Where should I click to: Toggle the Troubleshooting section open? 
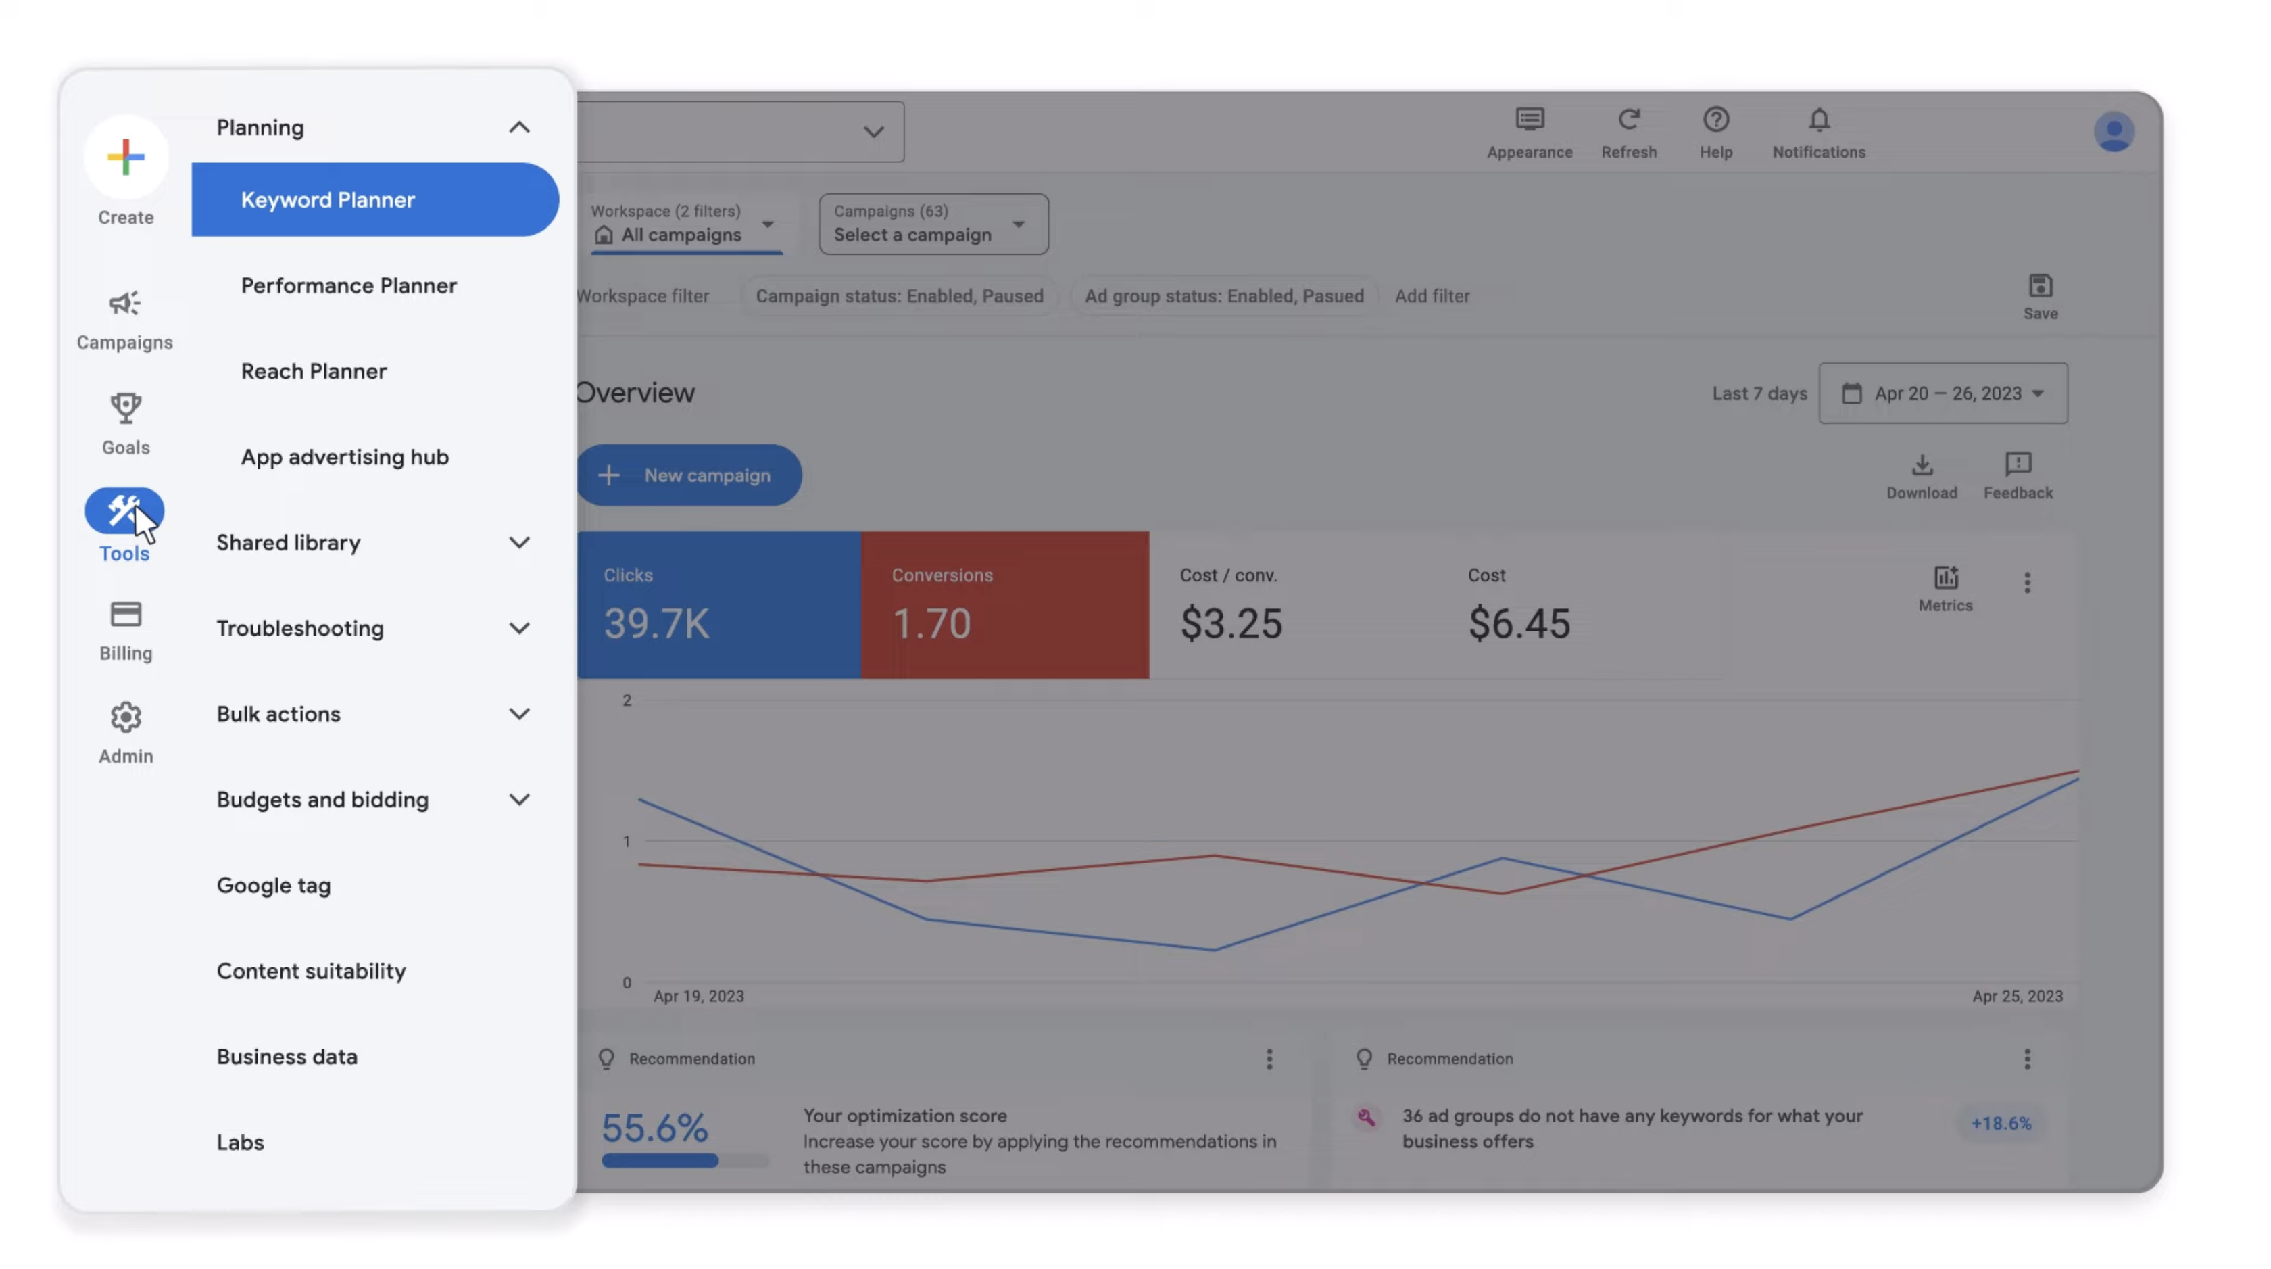click(374, 627)
